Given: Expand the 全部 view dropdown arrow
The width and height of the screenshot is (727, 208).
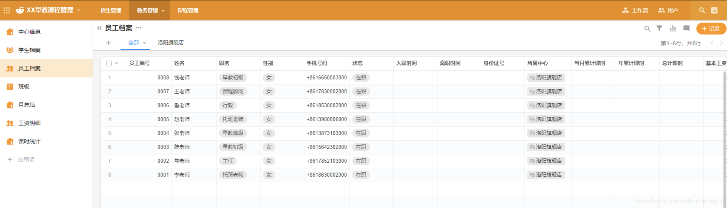Looking at the screenshot, I should 144,43.
